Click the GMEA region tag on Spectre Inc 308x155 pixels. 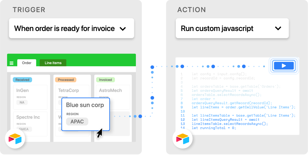coord(24,129)
